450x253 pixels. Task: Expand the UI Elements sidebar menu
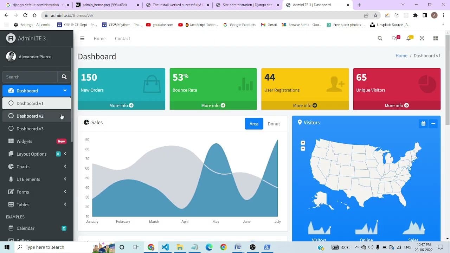pos(37,179)
